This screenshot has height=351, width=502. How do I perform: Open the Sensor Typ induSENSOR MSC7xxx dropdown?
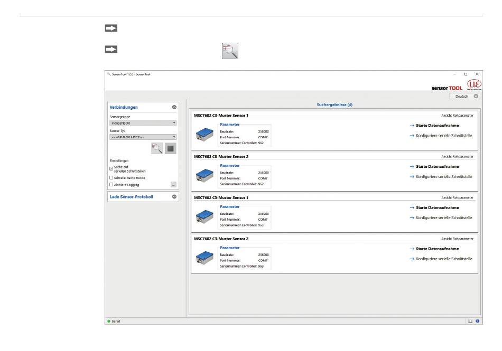(143, 137)
